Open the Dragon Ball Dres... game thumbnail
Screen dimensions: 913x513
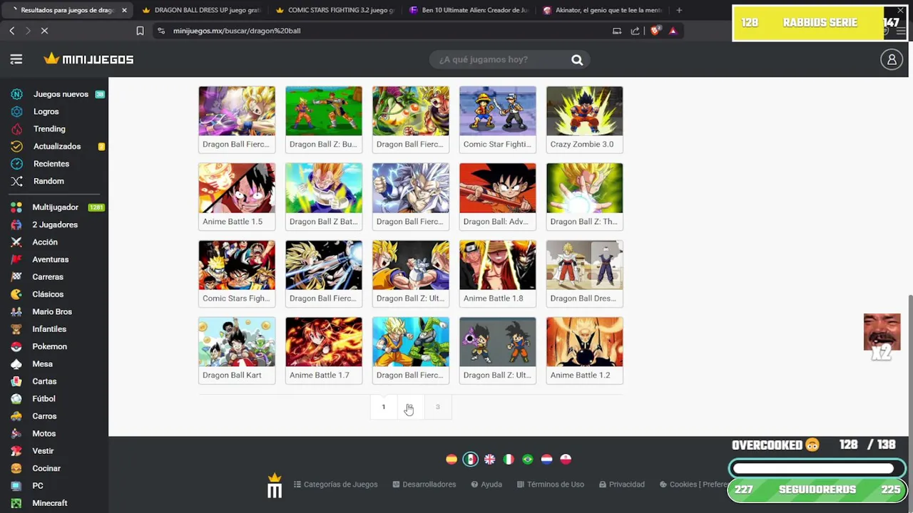pyautogui.click(x=584, y=274)
